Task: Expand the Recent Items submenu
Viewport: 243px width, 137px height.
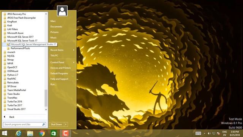Action: tap(62, 50)
